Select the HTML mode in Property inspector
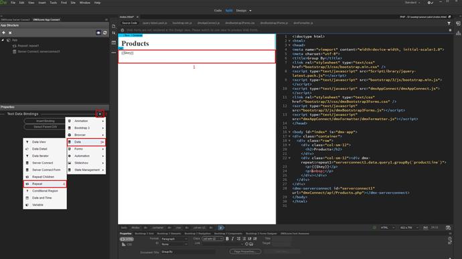Viewport: 462px width, 259px height. coord(127,240)
